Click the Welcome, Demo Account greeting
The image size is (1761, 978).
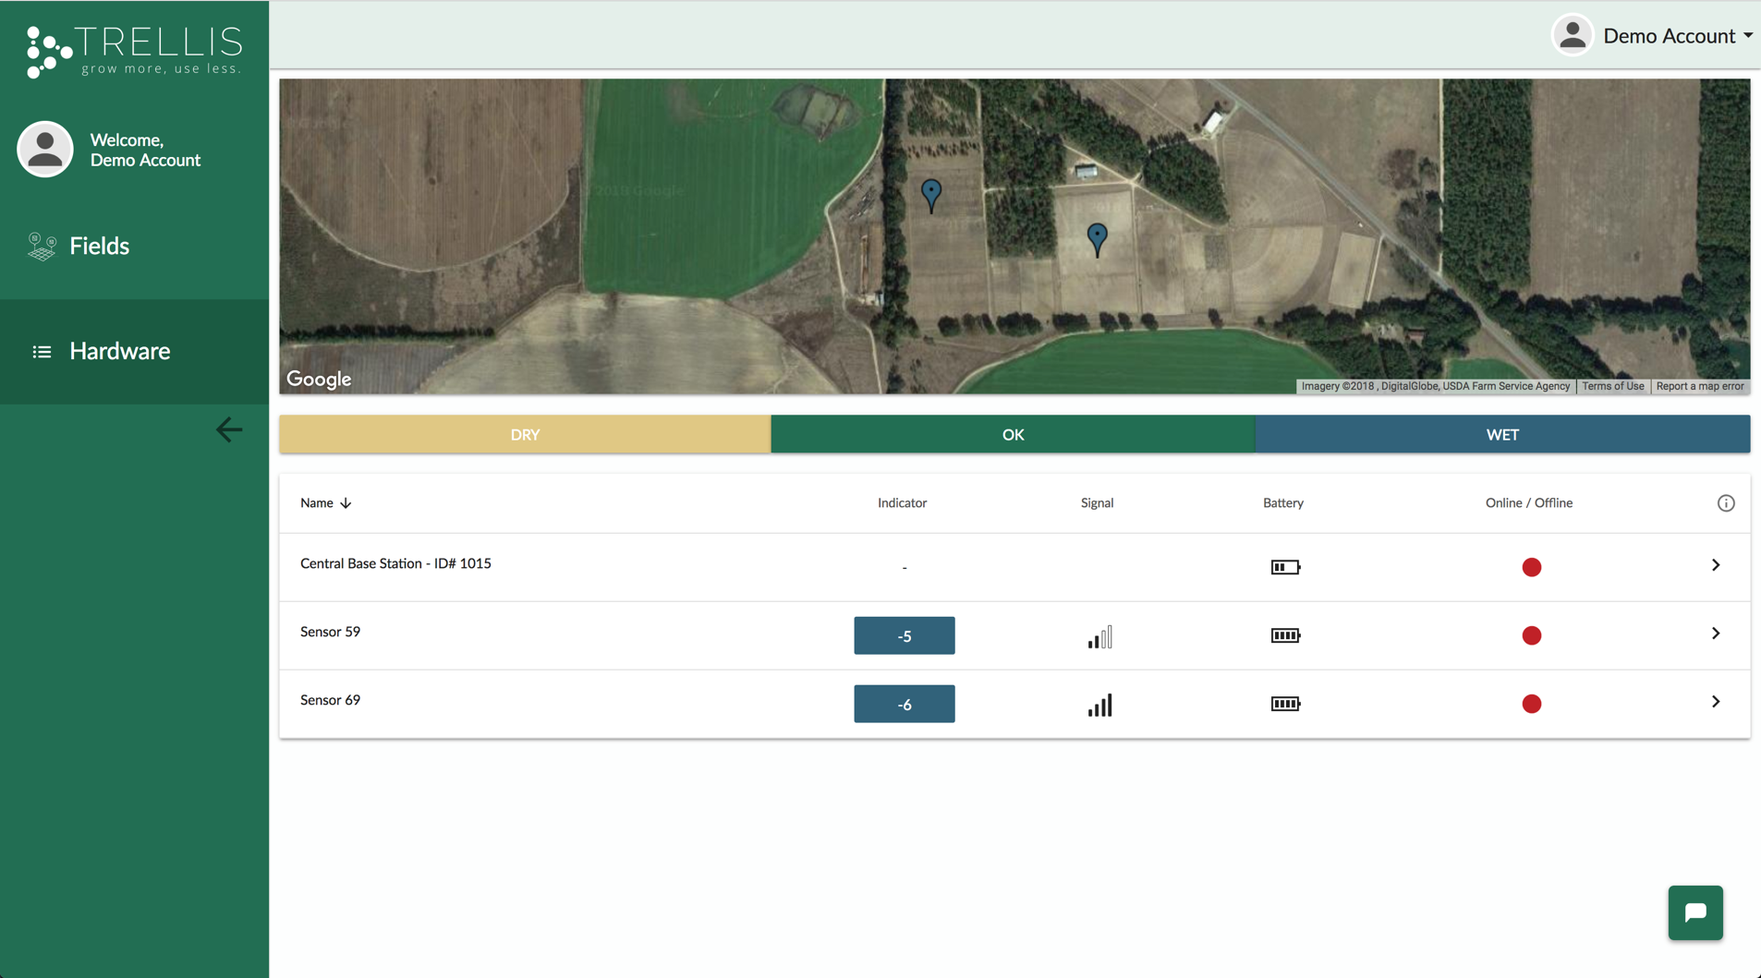pos(145,150)
